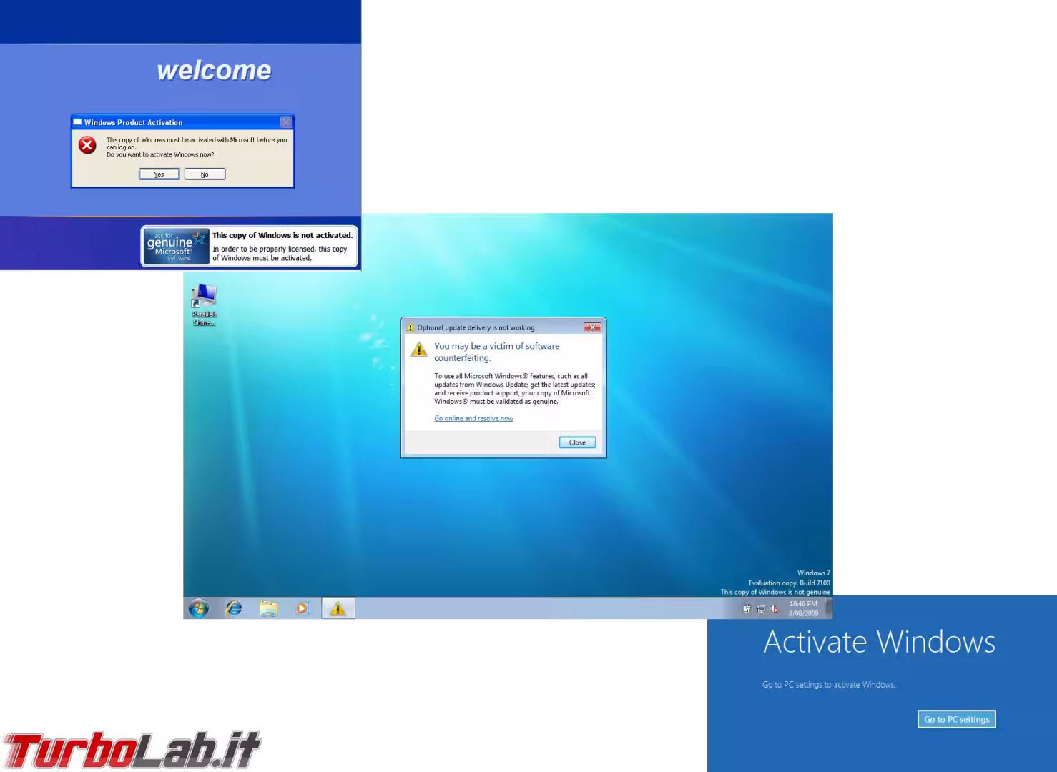The image size is (1057, 772).
Task: Click the muted volume tray icon
Action: [x=775, y=609]
